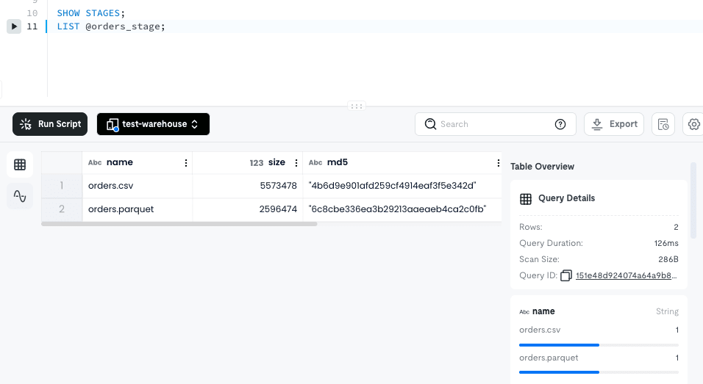Click the horizontal table scrollbar

179,224
